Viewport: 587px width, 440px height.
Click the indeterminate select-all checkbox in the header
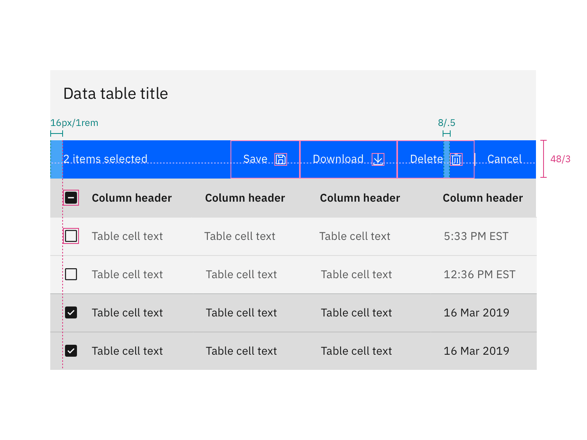[71, 198]
